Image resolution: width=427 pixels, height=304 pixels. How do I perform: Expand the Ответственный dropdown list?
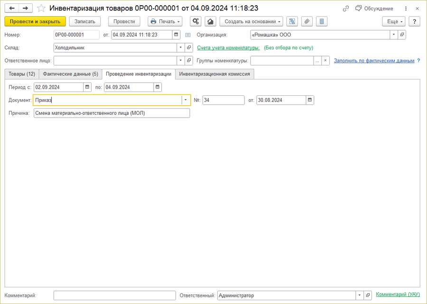(x=360, y=295)
